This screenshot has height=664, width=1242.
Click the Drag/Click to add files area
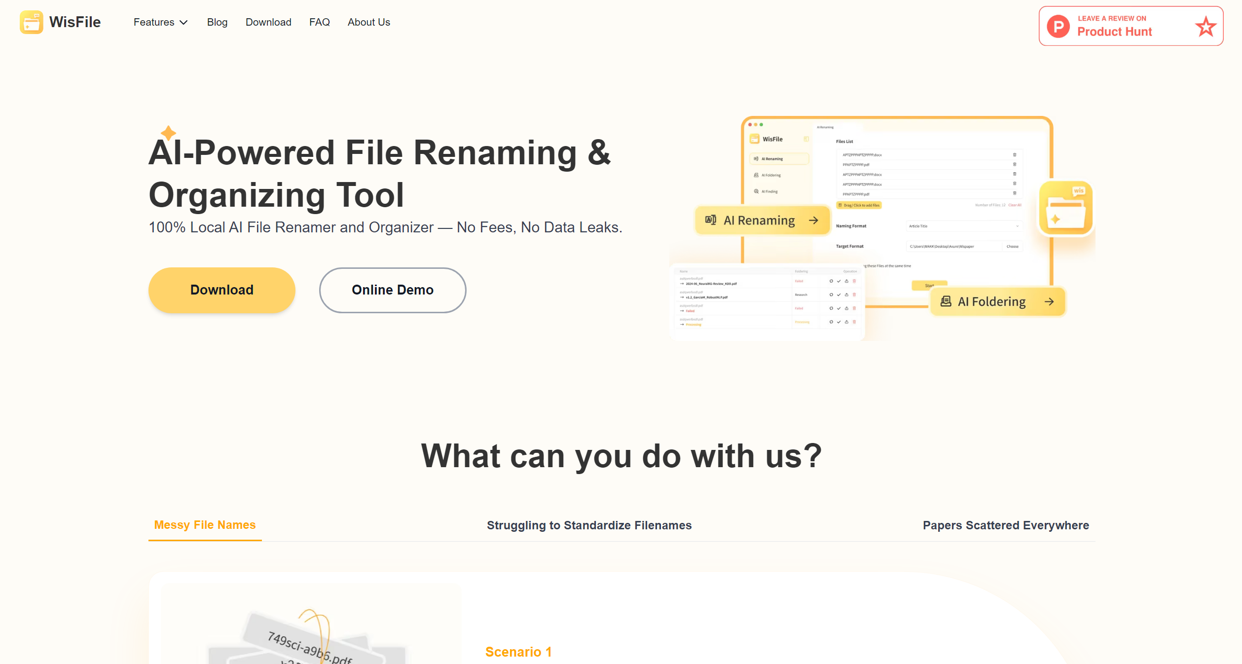click(x=859, y=205)
